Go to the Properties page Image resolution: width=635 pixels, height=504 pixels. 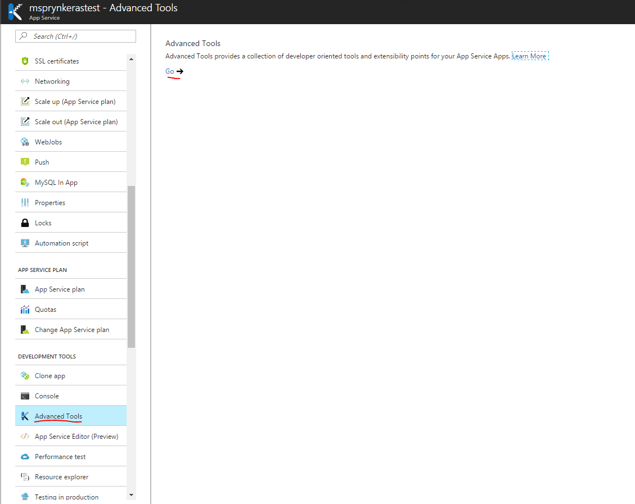pyautogui.click(x=71, y=203)
